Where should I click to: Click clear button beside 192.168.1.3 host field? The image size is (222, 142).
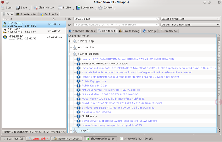pyautogui.click(x=70, y=19)
